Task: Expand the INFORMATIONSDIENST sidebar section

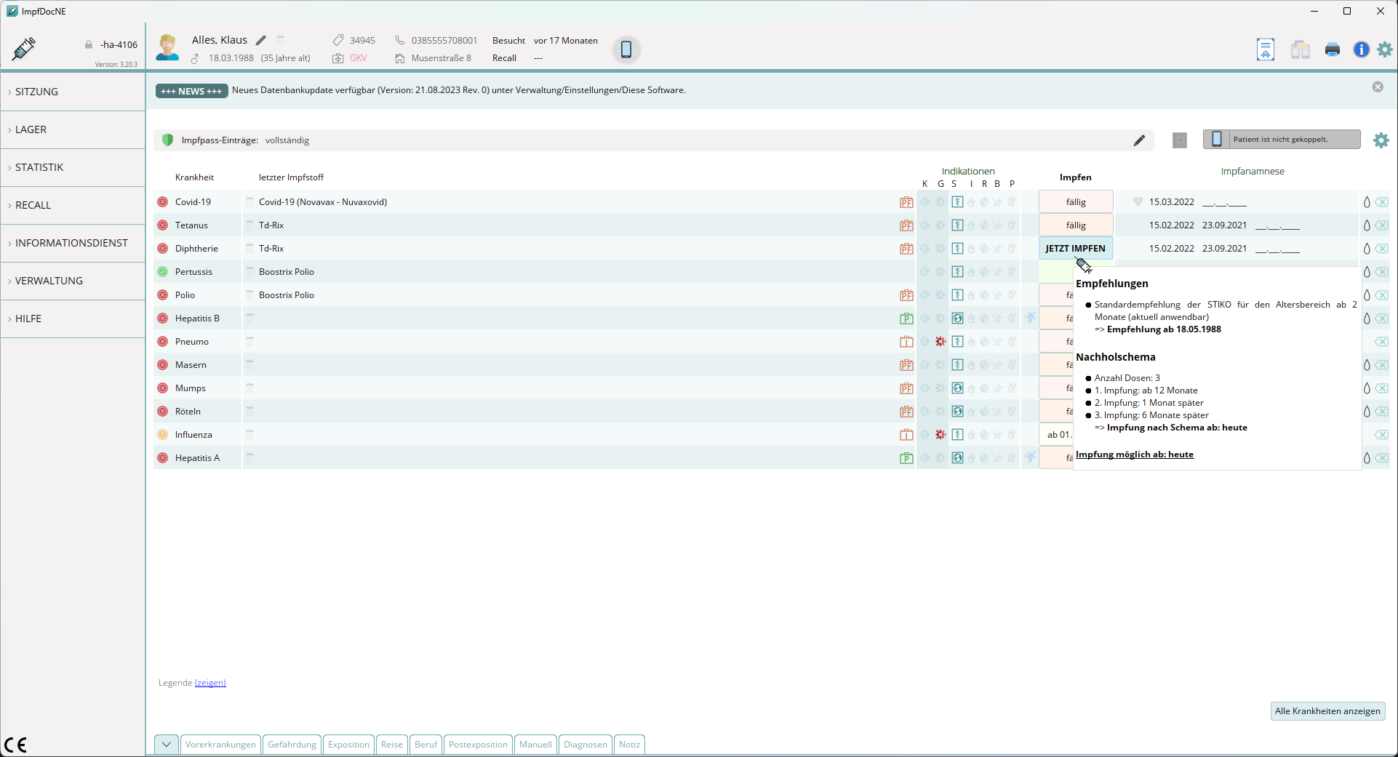Action: click(x=73, y=243)
